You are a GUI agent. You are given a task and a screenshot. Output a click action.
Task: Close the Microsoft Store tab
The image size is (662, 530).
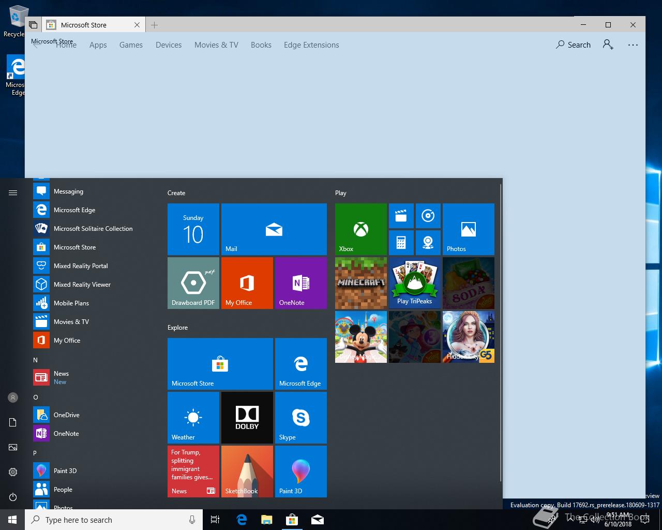[137, 25]
